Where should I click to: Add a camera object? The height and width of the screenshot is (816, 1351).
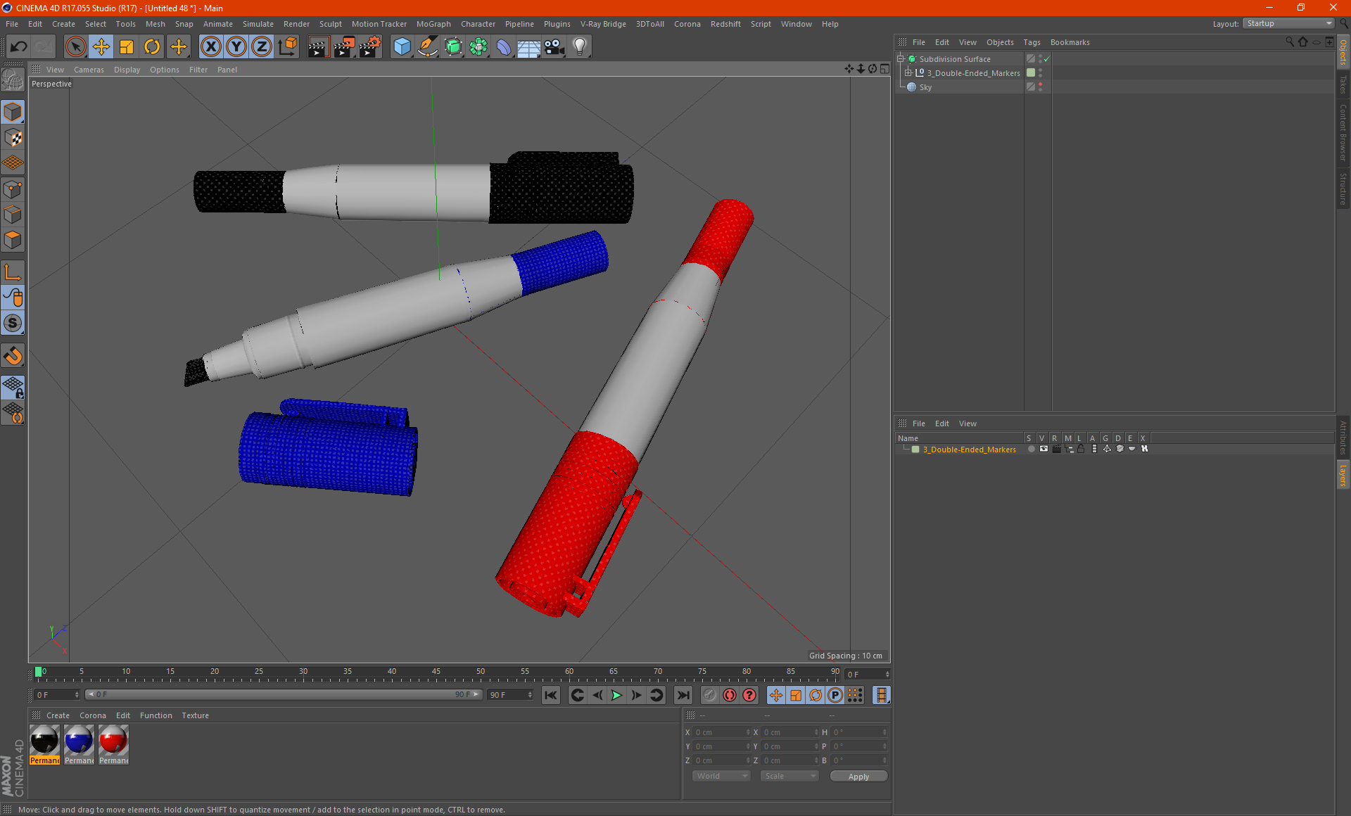[554, 47]
